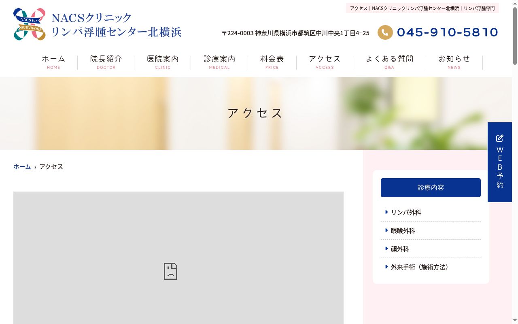Click the アクセス page heading on banner
518x324 pixels.
(x=255, y=113)
